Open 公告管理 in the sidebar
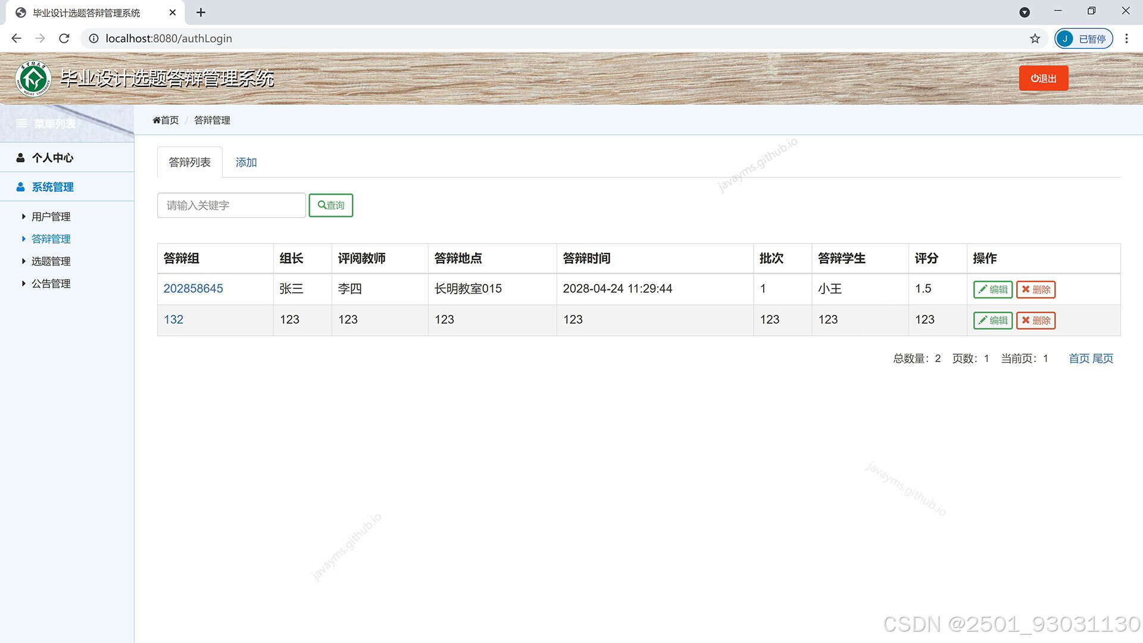This screenshot has height=643, width=1143. (51, 284)
